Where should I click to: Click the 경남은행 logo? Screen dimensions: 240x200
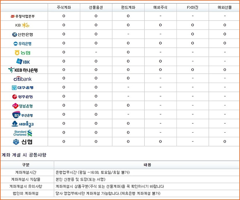click(x=22, y=106)
